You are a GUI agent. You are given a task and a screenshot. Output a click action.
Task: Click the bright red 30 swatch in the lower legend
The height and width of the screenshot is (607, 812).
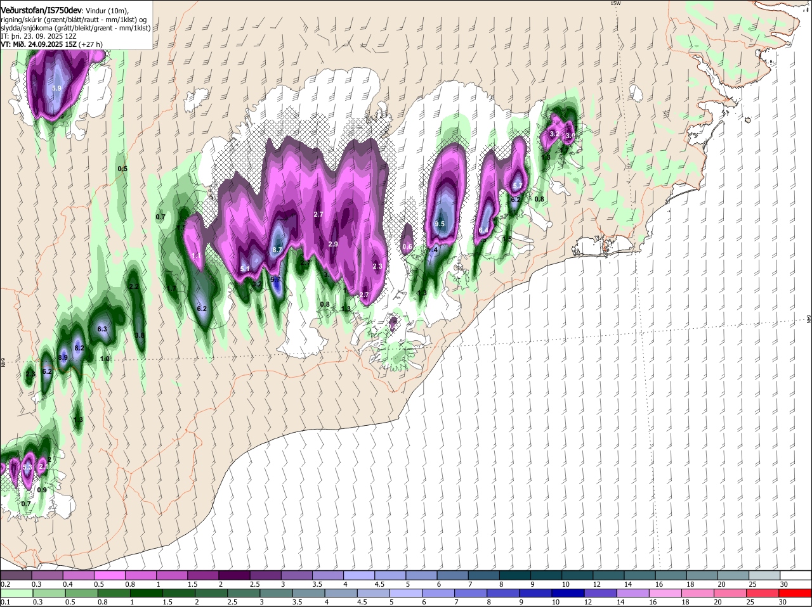click(x=796, y=593)
